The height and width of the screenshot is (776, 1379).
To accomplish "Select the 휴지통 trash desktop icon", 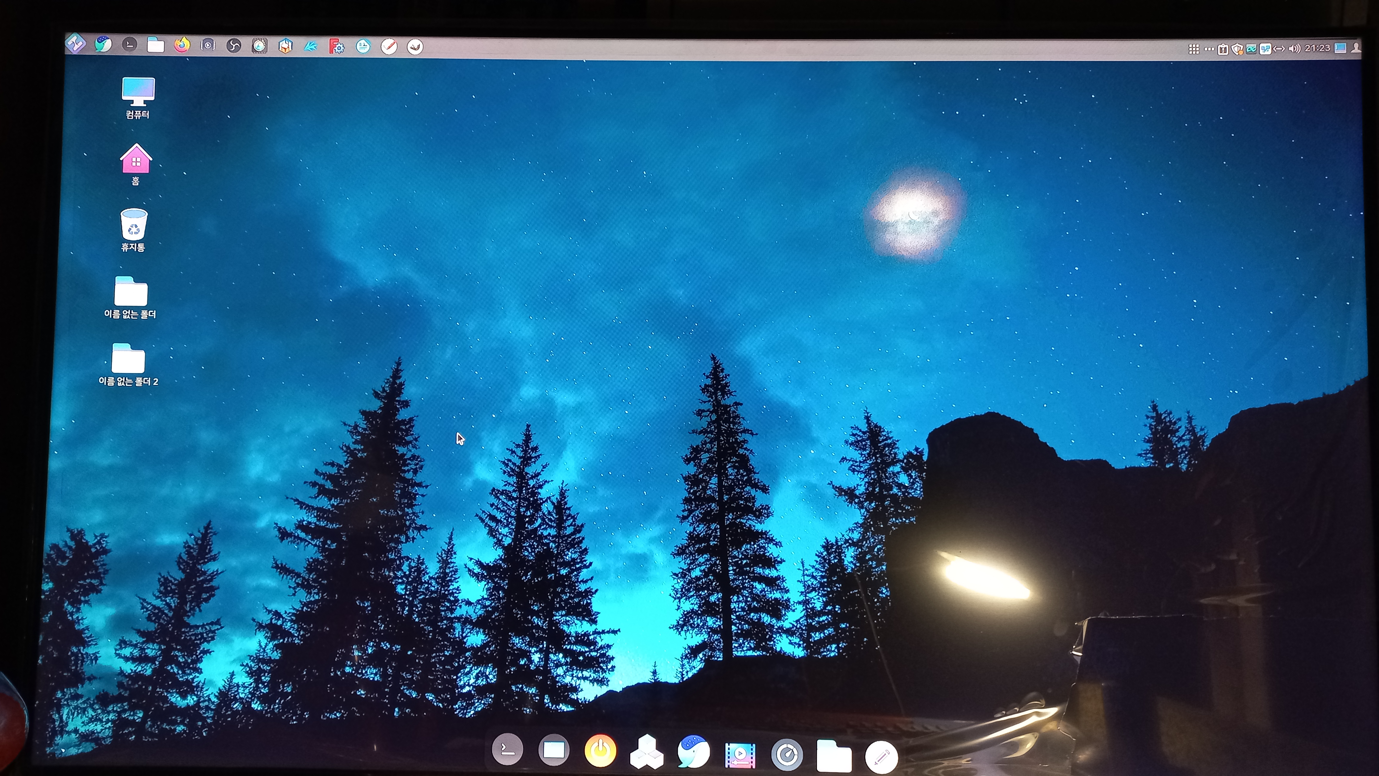I will pos(133,230).
